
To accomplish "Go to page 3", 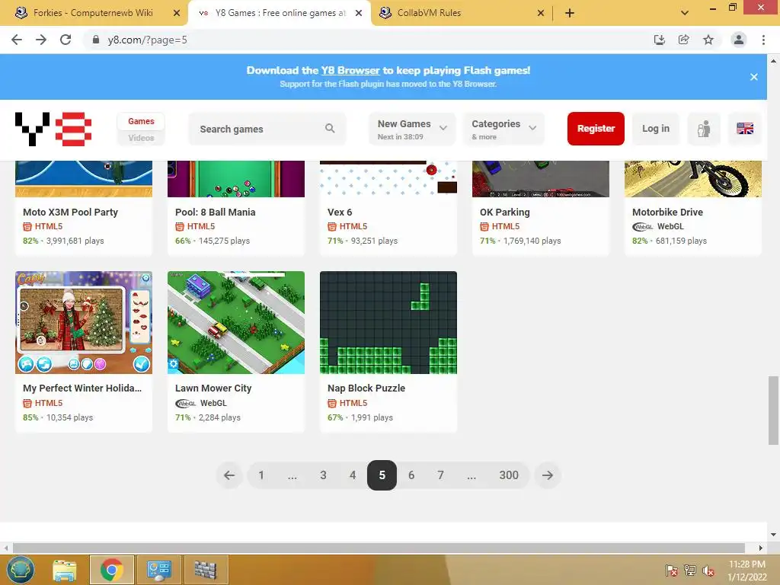I will pos(323,475).
